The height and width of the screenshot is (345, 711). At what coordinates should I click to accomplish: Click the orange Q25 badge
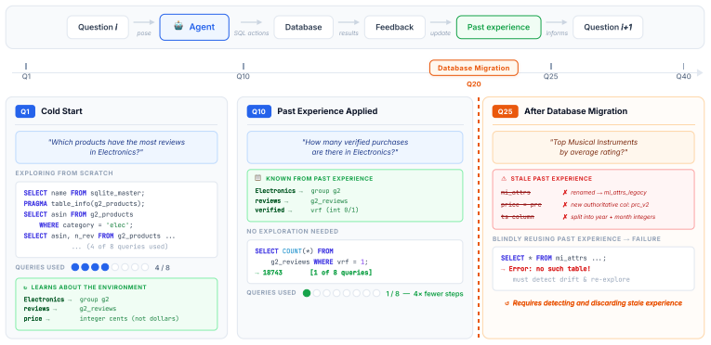[506, 111]
